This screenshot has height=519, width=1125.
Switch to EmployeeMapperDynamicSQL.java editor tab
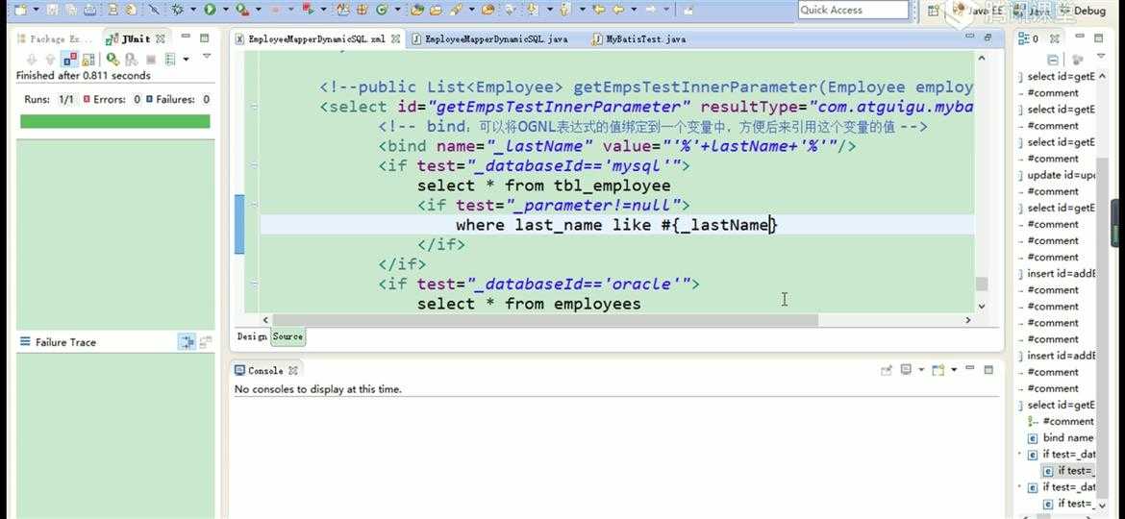point(489,39)
